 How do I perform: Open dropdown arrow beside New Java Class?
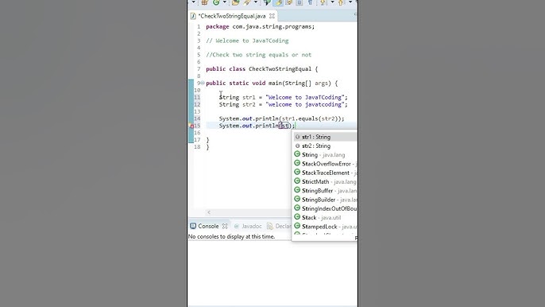225,2
